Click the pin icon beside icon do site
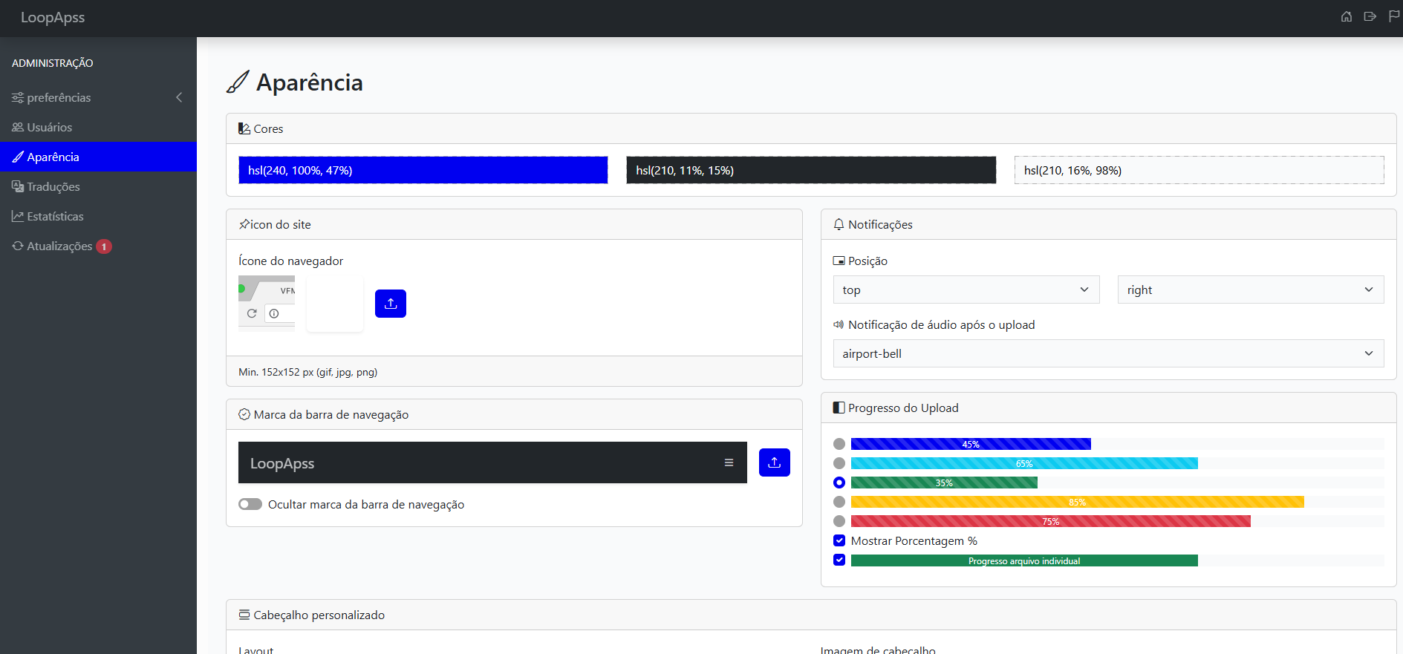The height and width of the screenshot is (654, 1403). [x=244, y=224]
